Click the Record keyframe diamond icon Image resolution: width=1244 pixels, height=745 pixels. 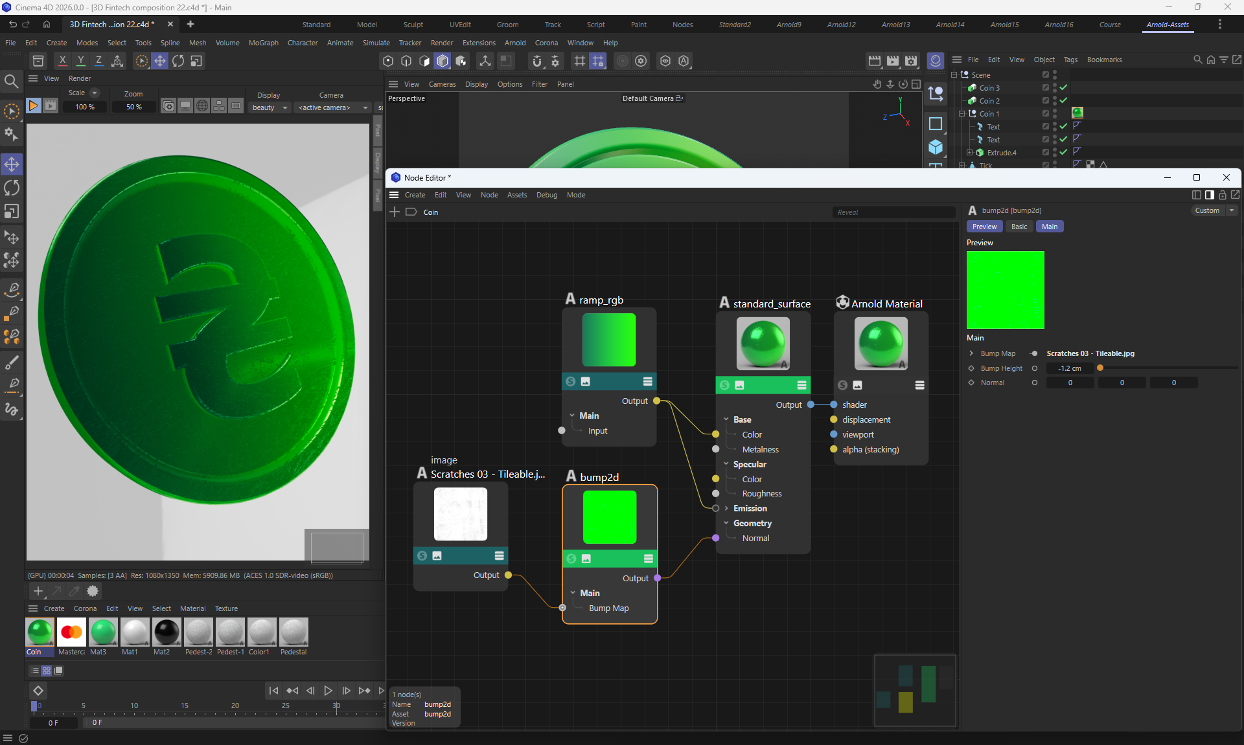coord(38,691)
